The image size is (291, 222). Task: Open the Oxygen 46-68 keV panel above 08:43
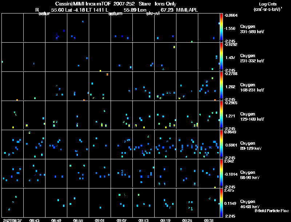coord(34,203)
